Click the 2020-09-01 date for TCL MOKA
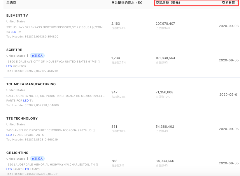240x176 pixels. click(229, 95)
